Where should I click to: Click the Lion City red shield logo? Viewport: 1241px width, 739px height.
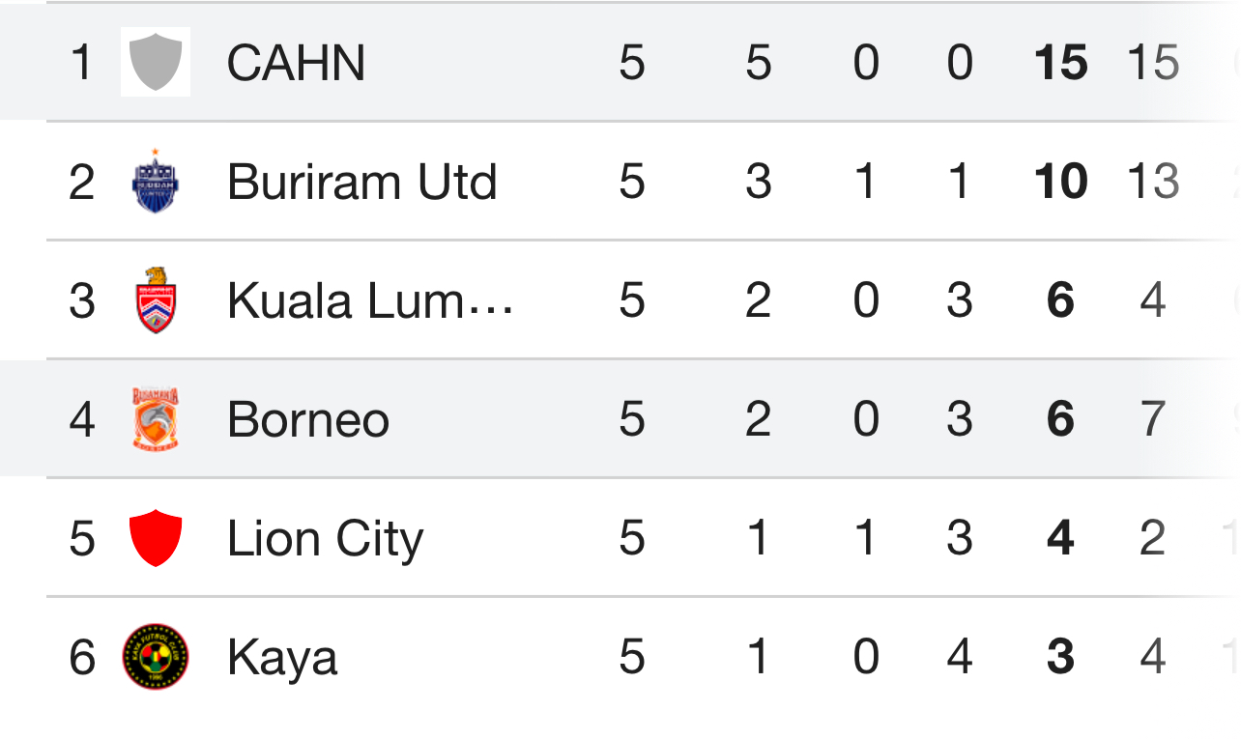click(156, 538)
